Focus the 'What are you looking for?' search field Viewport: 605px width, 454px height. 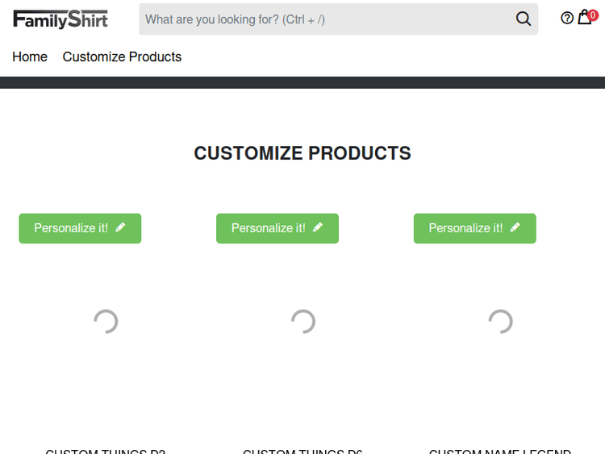[323, 19]
